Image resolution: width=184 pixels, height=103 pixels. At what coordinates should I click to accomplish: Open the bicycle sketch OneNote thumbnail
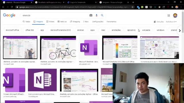pyautogui.click(x=58, y=48)
